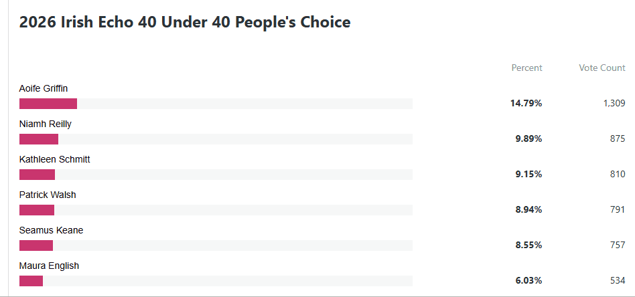
Task: Click Niamh Reilly's pink result bar
Action: pos(39,139)
